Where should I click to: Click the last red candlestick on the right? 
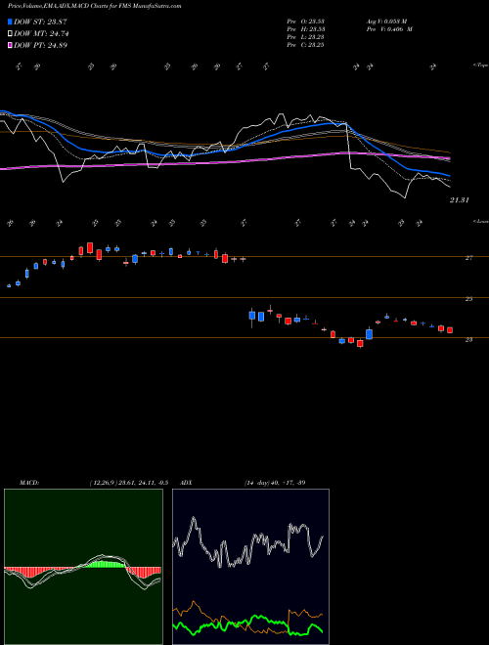coord(450,330)
